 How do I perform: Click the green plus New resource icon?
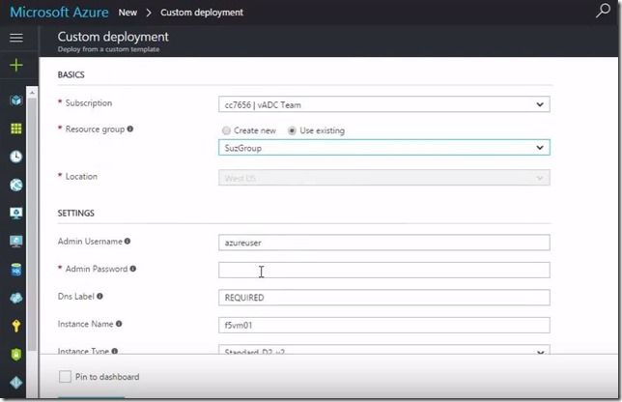tap(16, 66)
